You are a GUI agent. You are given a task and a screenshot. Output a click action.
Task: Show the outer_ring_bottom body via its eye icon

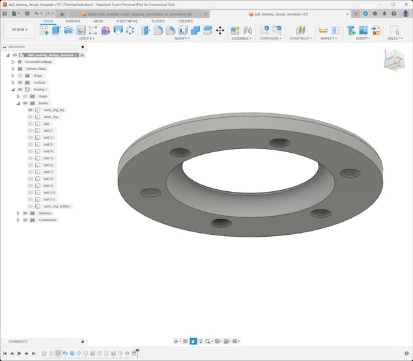pos(30,206)
